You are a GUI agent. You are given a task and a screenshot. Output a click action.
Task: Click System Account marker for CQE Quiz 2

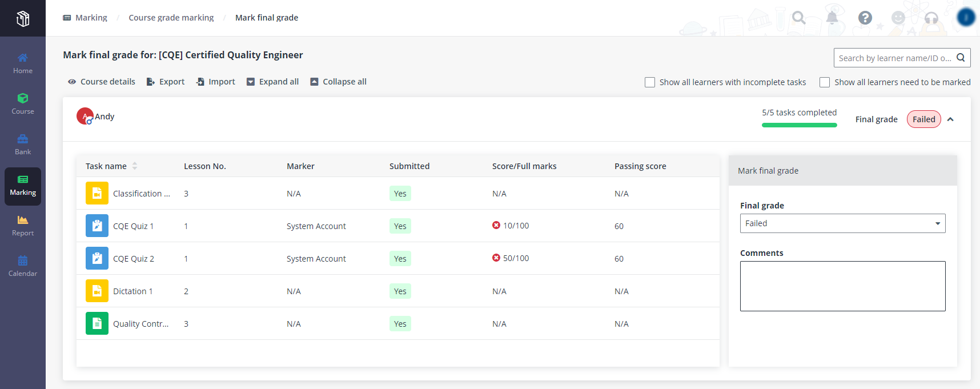[x=316, y=259]
